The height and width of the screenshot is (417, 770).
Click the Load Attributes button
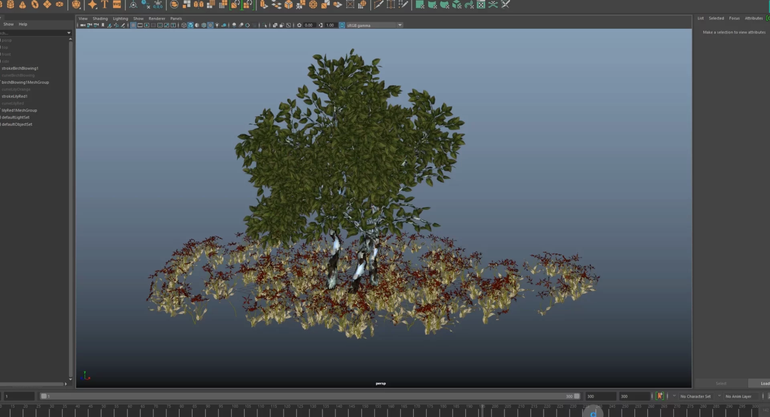click(760, 383)
